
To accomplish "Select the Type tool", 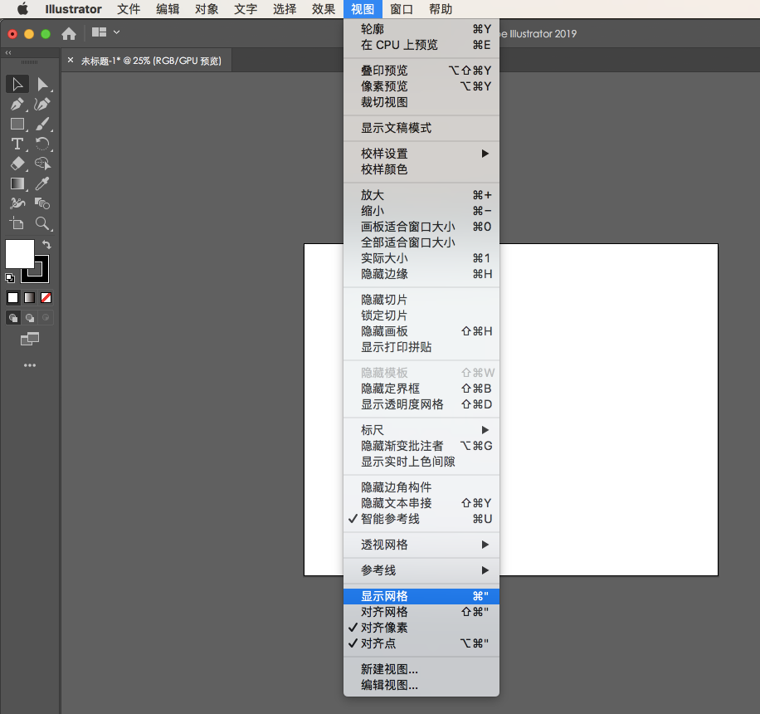I will tap(17, 144).
